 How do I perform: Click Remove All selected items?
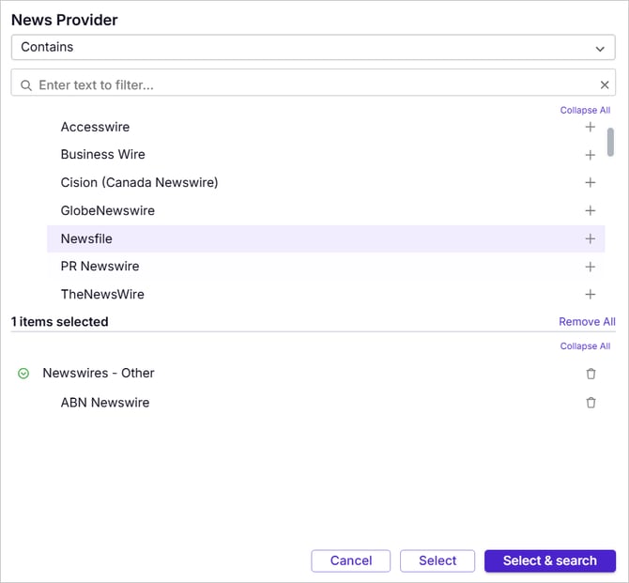coord(587,322)
